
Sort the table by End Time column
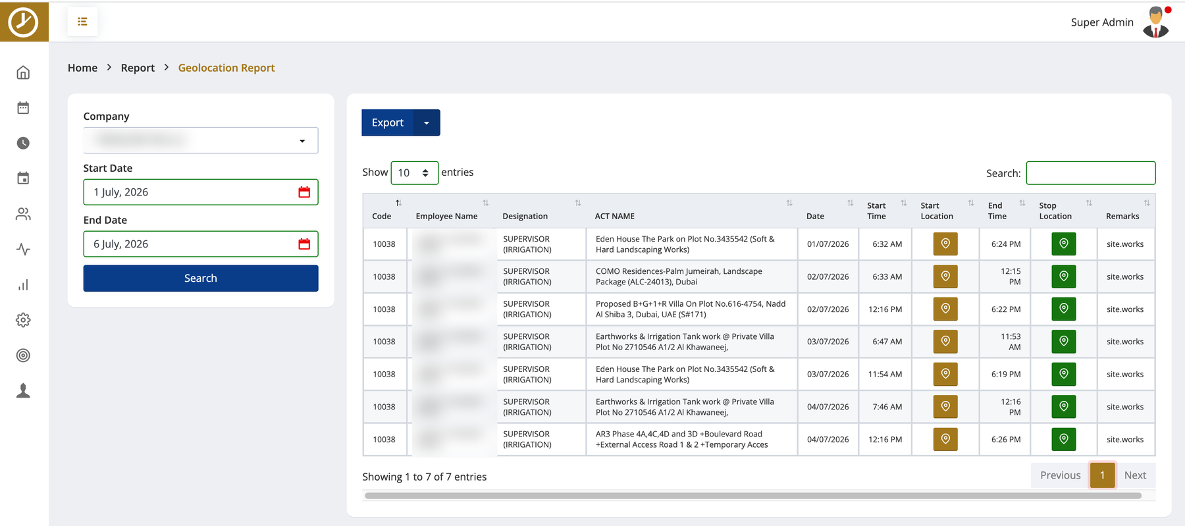1005,210
